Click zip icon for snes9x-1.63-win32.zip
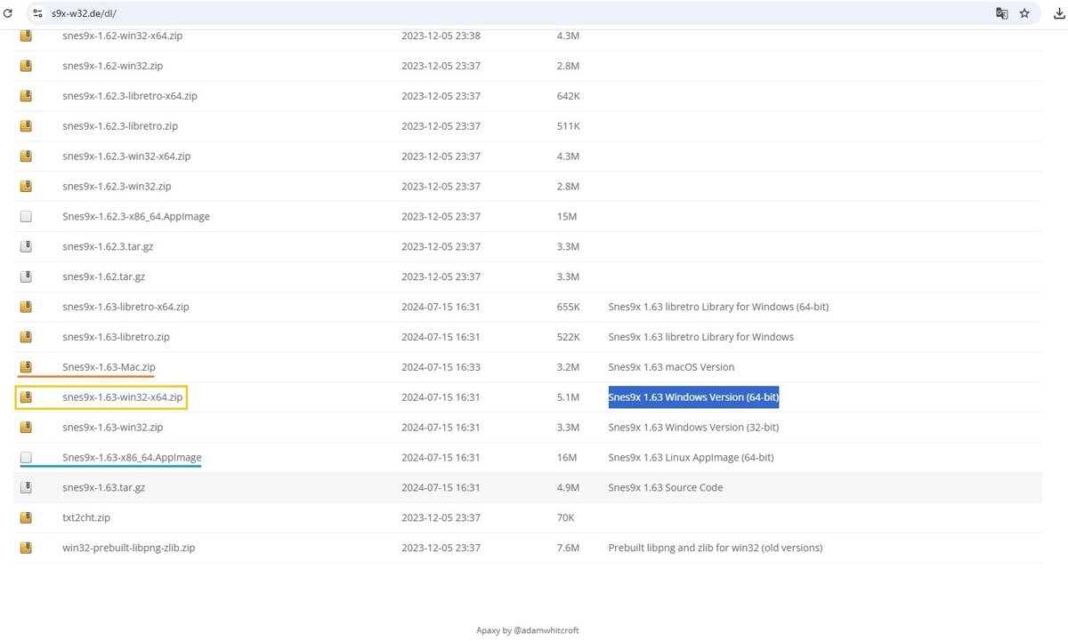The width and height of the screenshot is (1068, 641). [x=26, y=428]
